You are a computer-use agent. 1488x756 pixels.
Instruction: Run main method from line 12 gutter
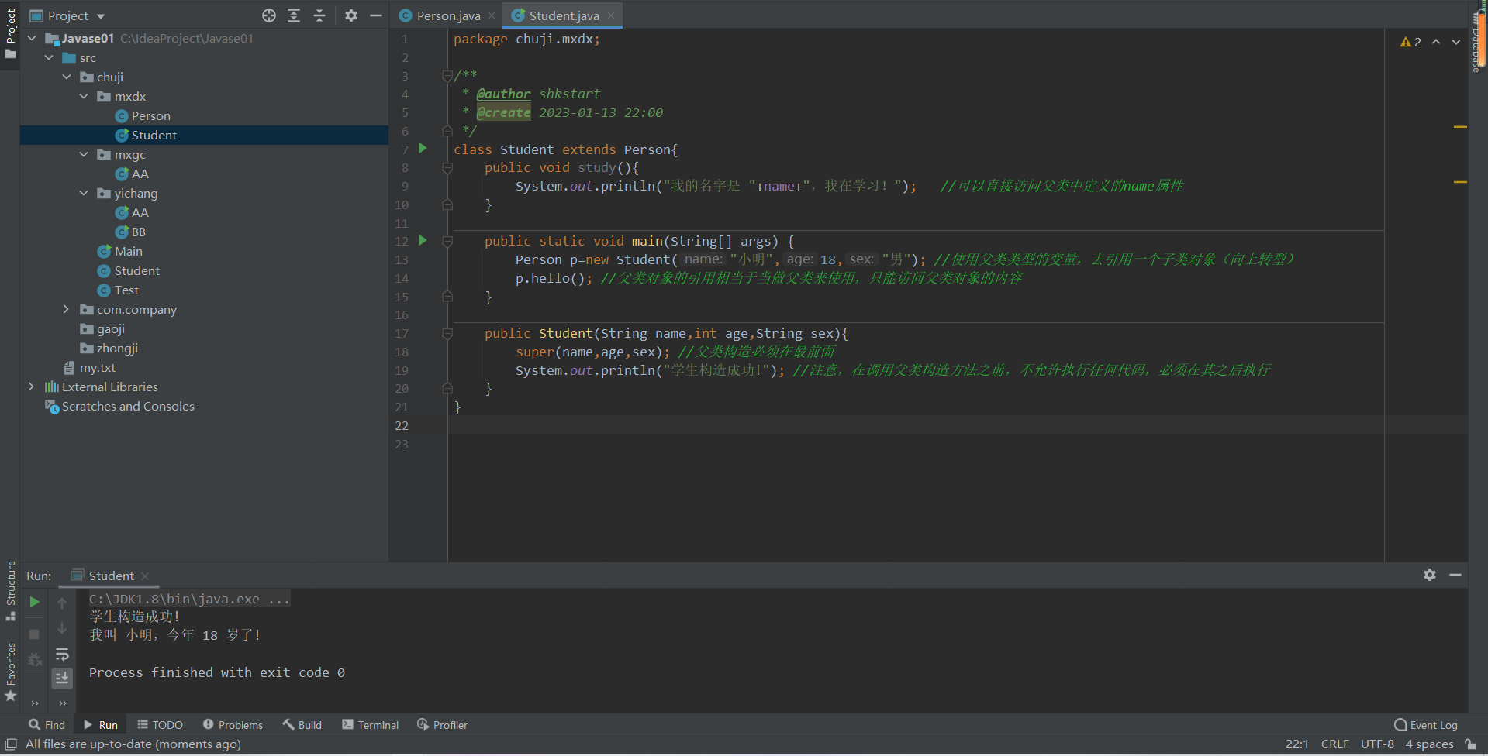pyautogui.click(x=423, y=240)
